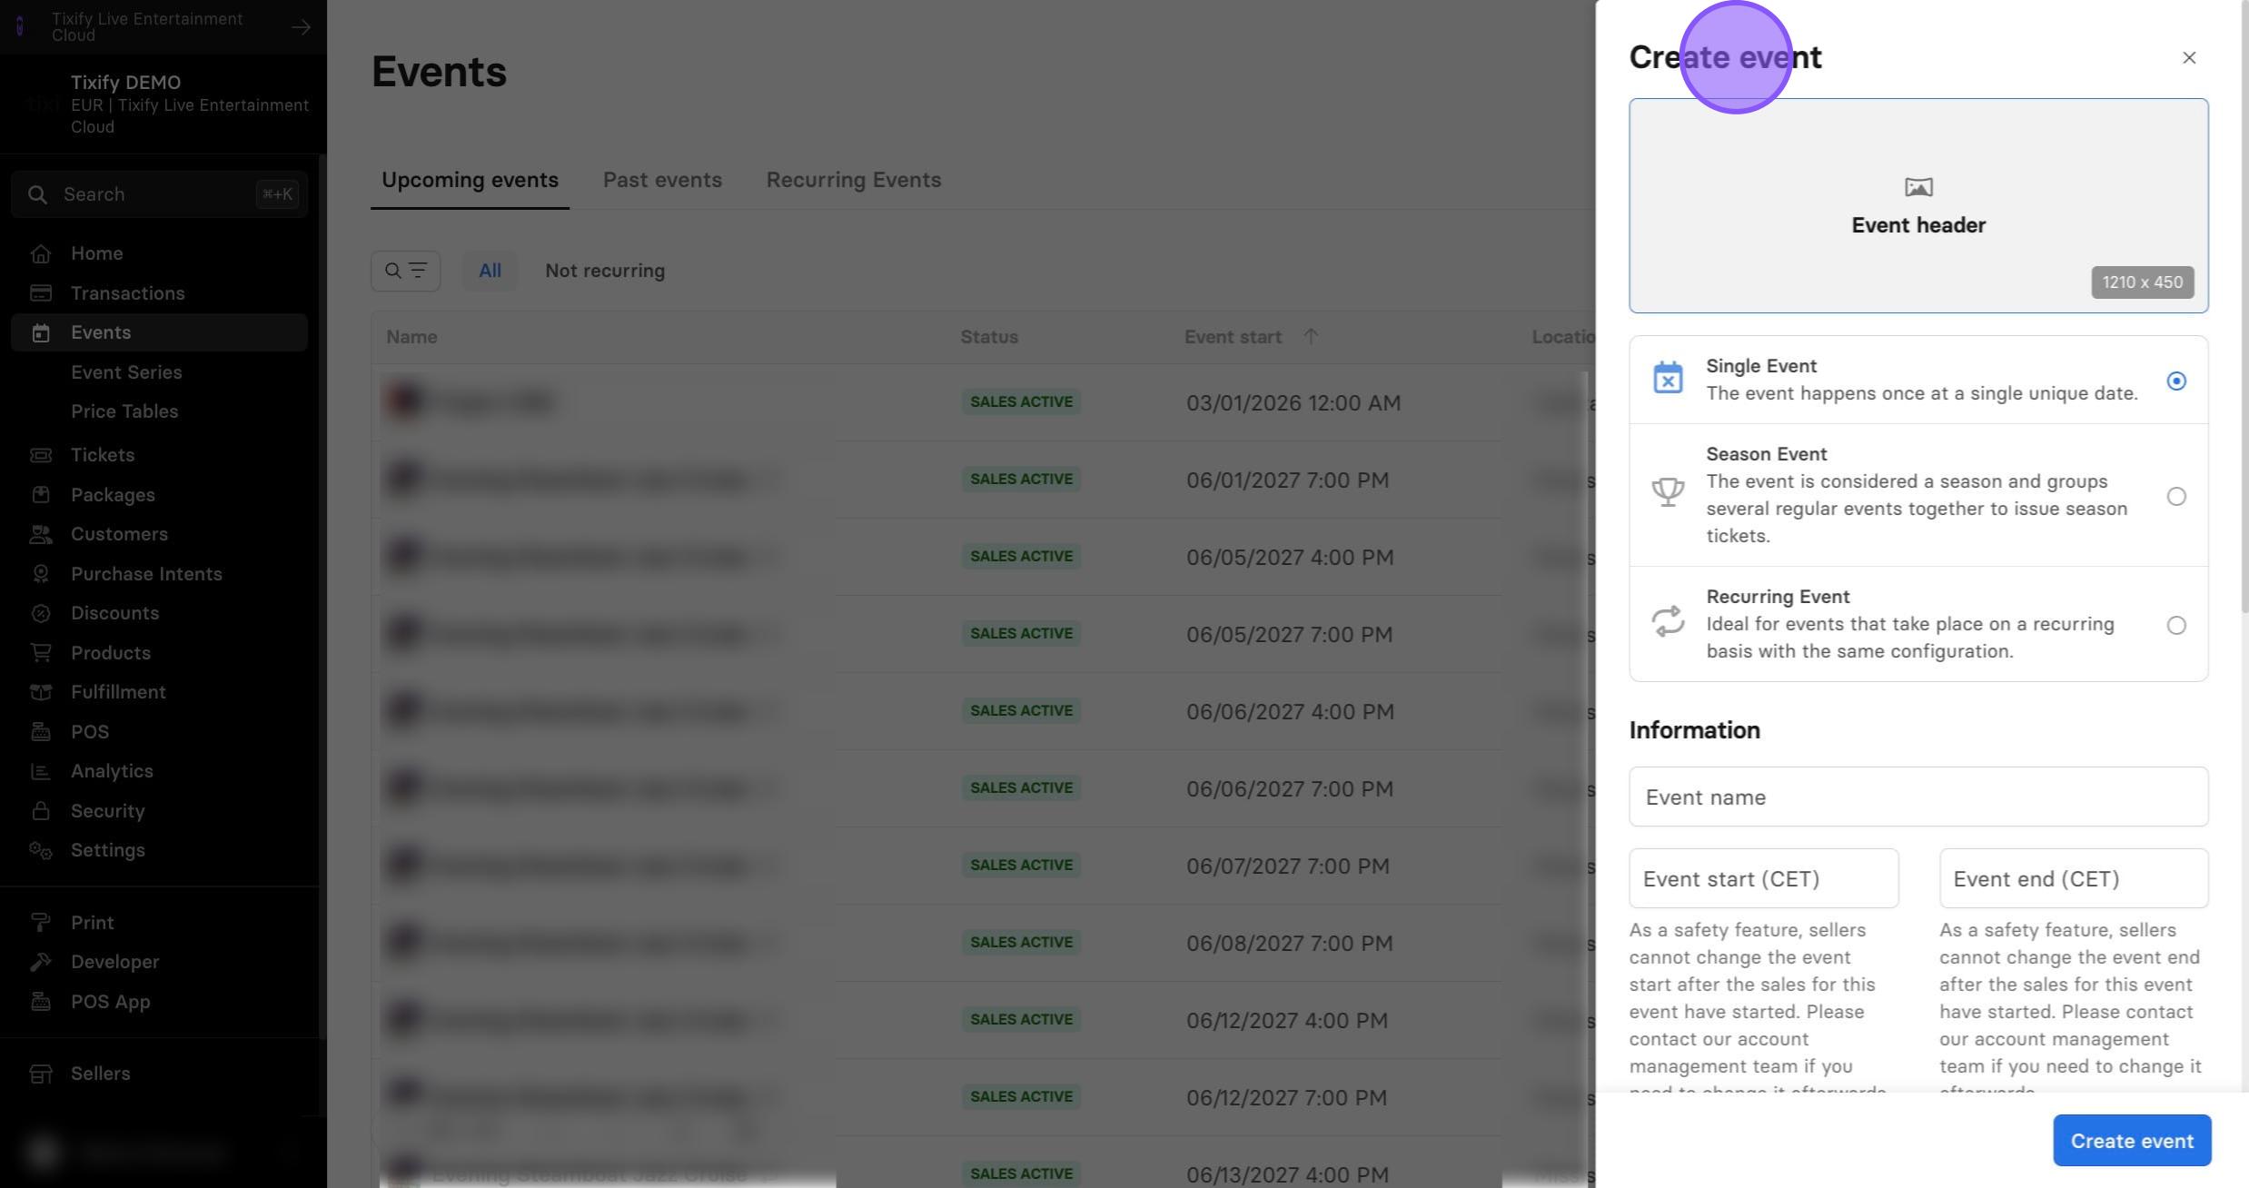Select the Season Event radio button
The width and height of the screenshot is (2249, 1188).
2176,496
